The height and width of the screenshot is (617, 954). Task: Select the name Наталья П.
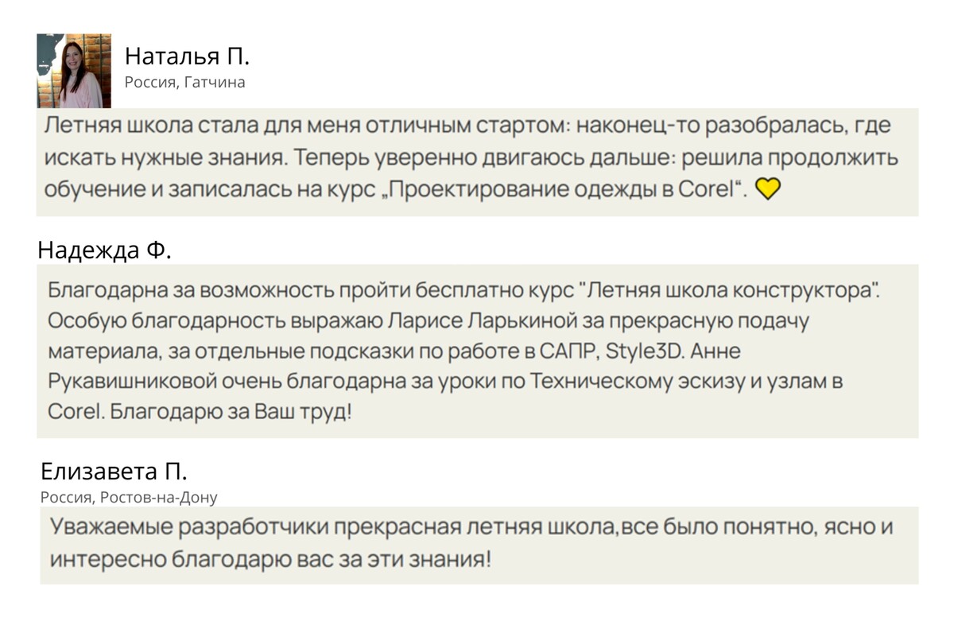pyautogui.click(x=187, y=56)
